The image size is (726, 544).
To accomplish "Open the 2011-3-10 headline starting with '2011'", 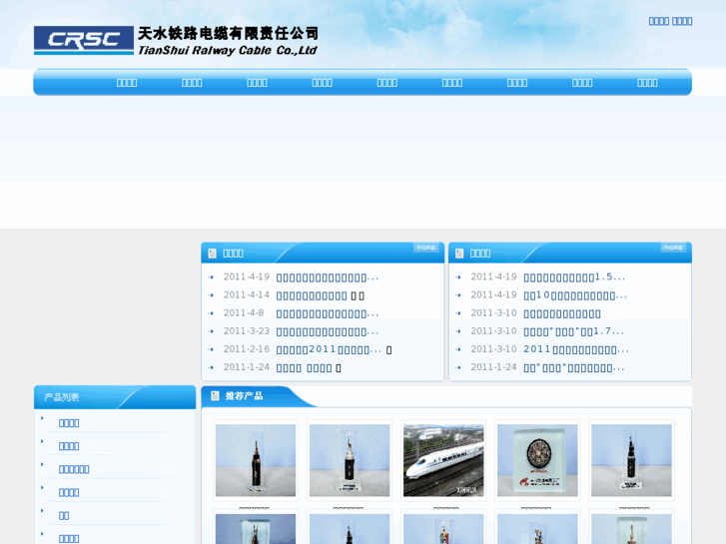I will [576, 349].
